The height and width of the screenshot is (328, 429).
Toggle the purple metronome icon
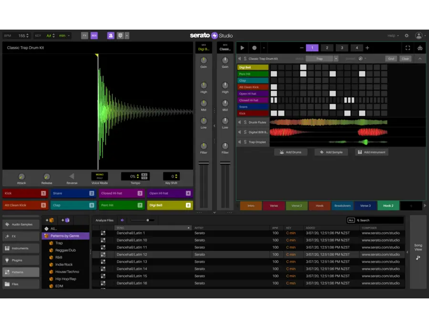(111, 35)
